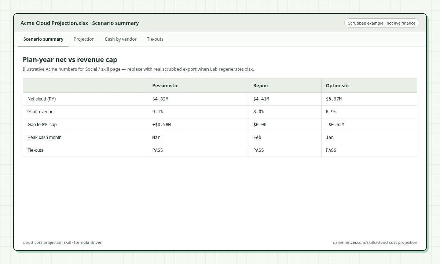Select the $3.97M net cloud cell
Viewport: 440px width, 264px height.
(369, 99)
